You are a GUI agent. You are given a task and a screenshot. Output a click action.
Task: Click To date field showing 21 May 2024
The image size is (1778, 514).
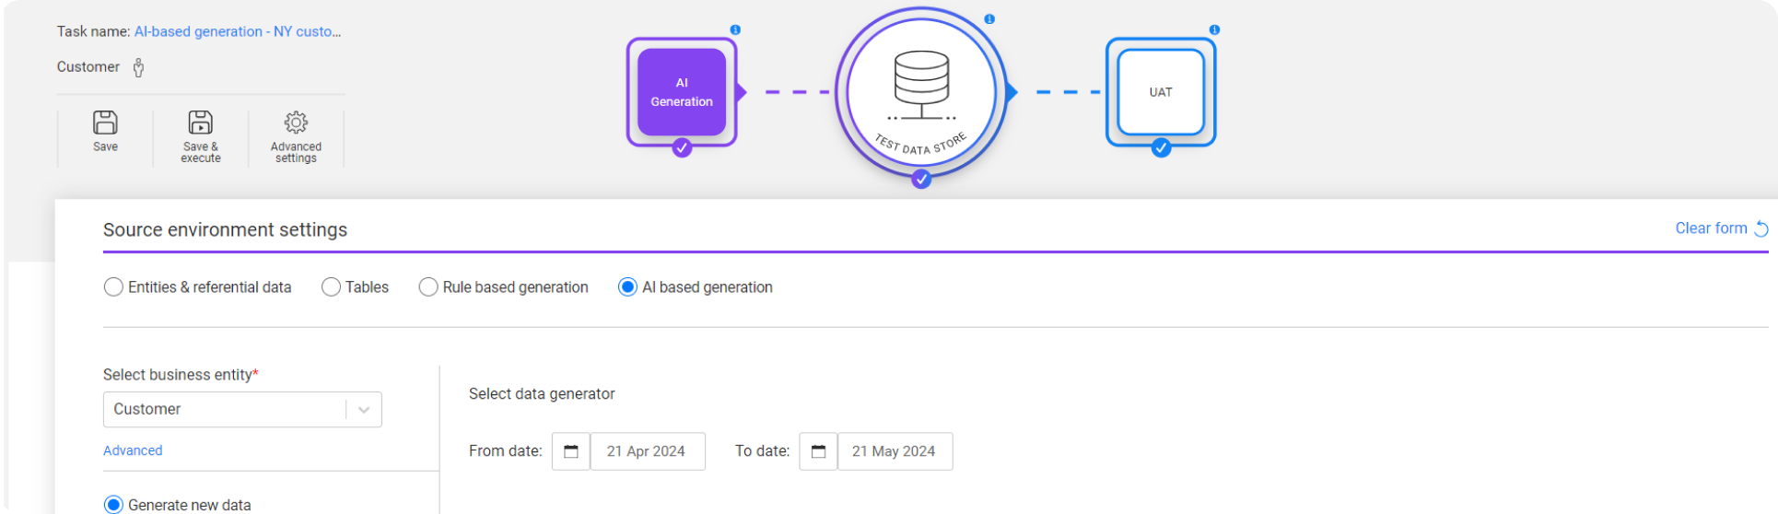coord(895,451)
